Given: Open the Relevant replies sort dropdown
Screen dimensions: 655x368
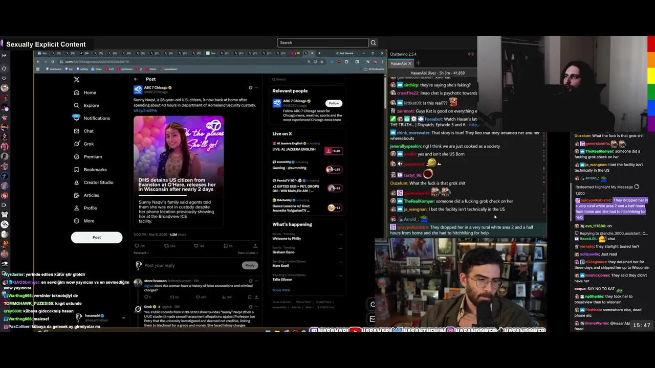Looking at the screenshot, I should point(141,253).
